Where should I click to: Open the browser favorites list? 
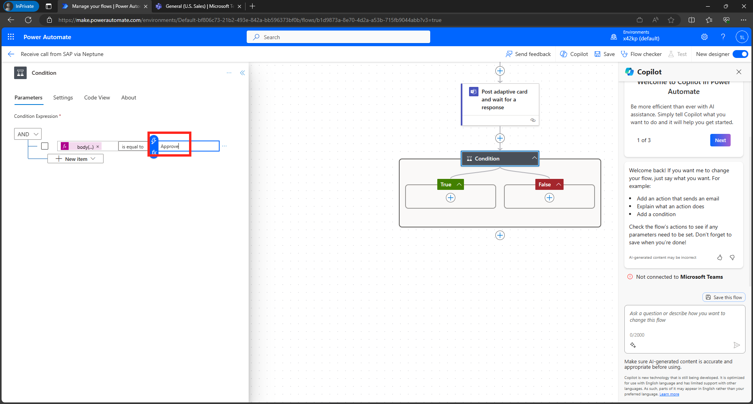(x=709, y=20)
